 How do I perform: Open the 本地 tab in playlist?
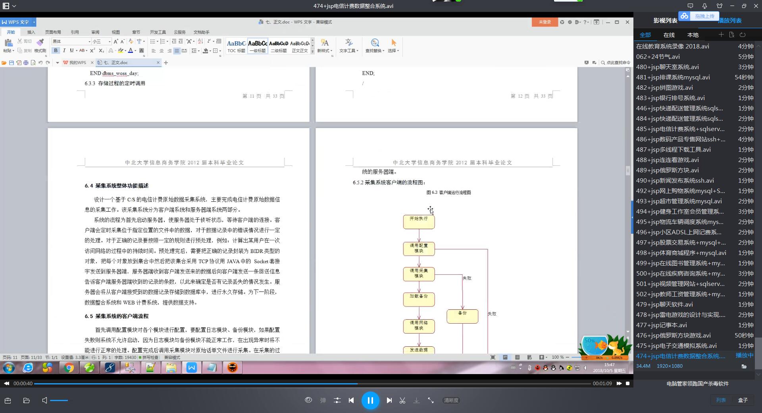coord(693,35)
